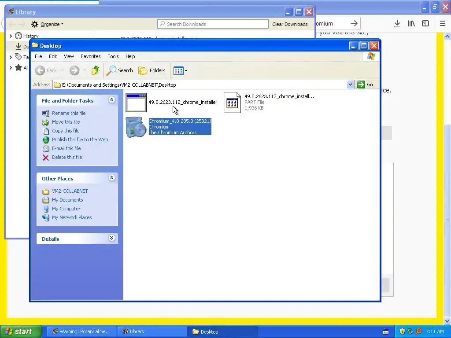Click the magnifier icon in system tray
Image resolution: width=451 pixels, height=338 pixels.
pyautogui.click(x=418, y=332)
